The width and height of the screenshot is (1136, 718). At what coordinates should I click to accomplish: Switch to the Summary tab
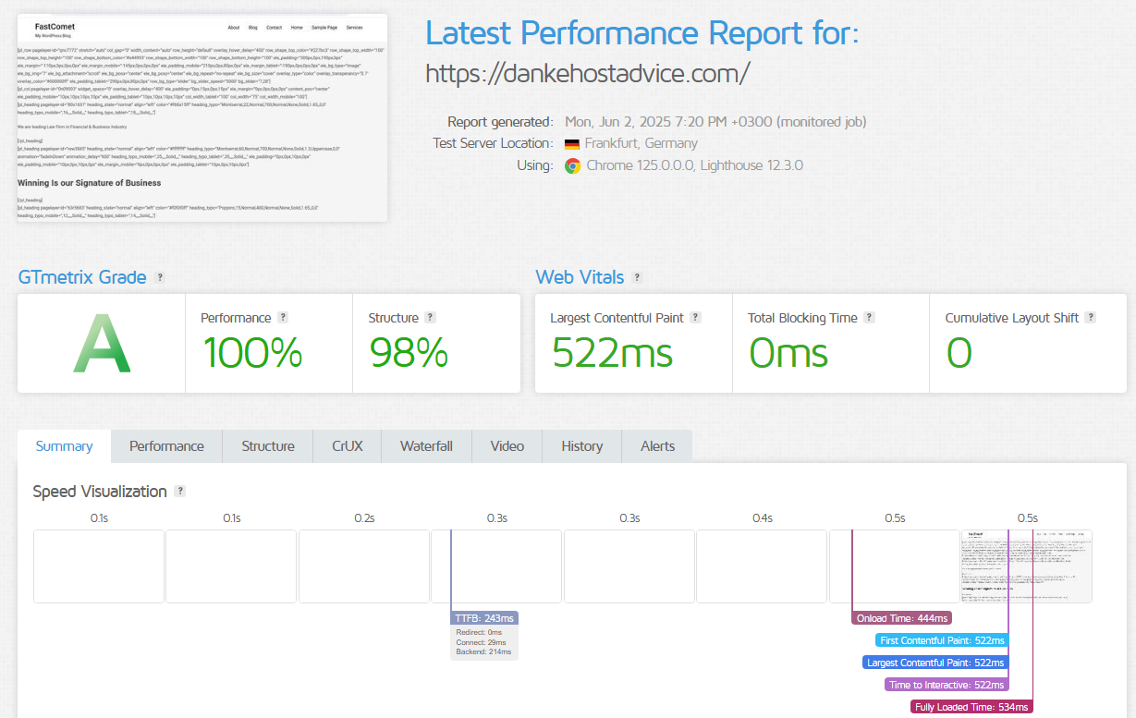click(64, 446)
